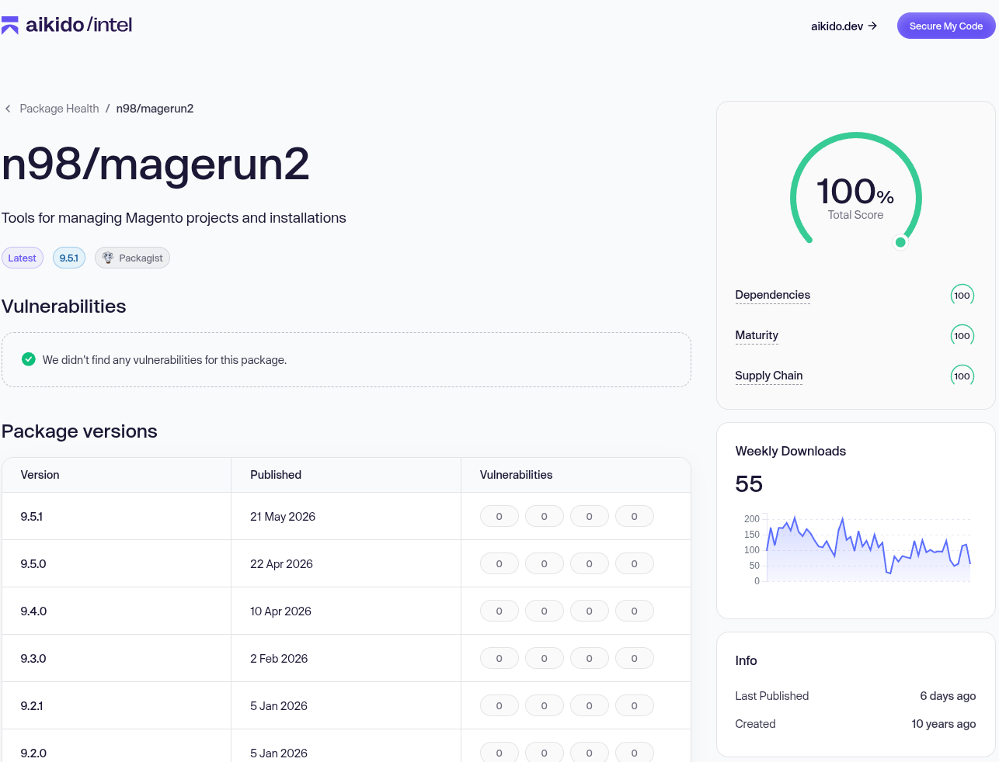The image size is (999, 762).
Task: Click the no vulnerabilities found message
Action: tap(165, 360)
